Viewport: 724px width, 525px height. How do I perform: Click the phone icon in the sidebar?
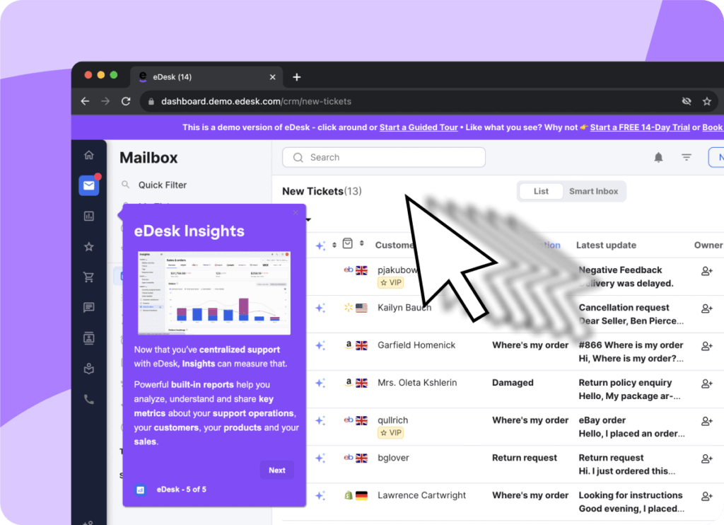pos(89,399)
